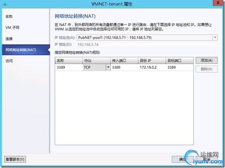Sort by 名称 column header
Viewport: 225px width, 168px height.
click(x=69, y=60)
